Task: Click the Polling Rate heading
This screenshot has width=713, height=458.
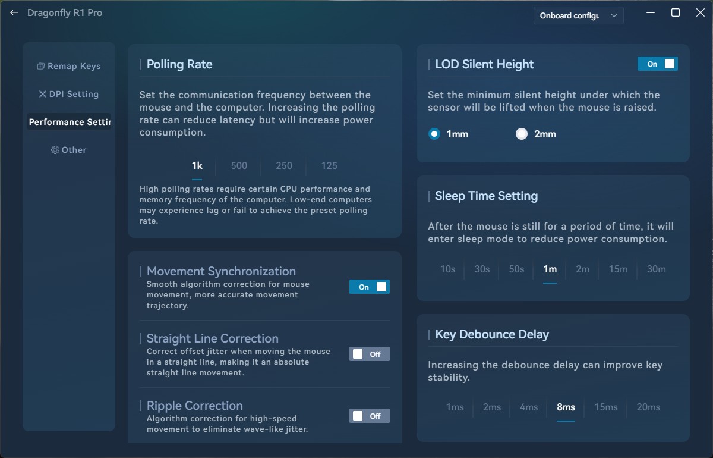Action: [179, 64]
